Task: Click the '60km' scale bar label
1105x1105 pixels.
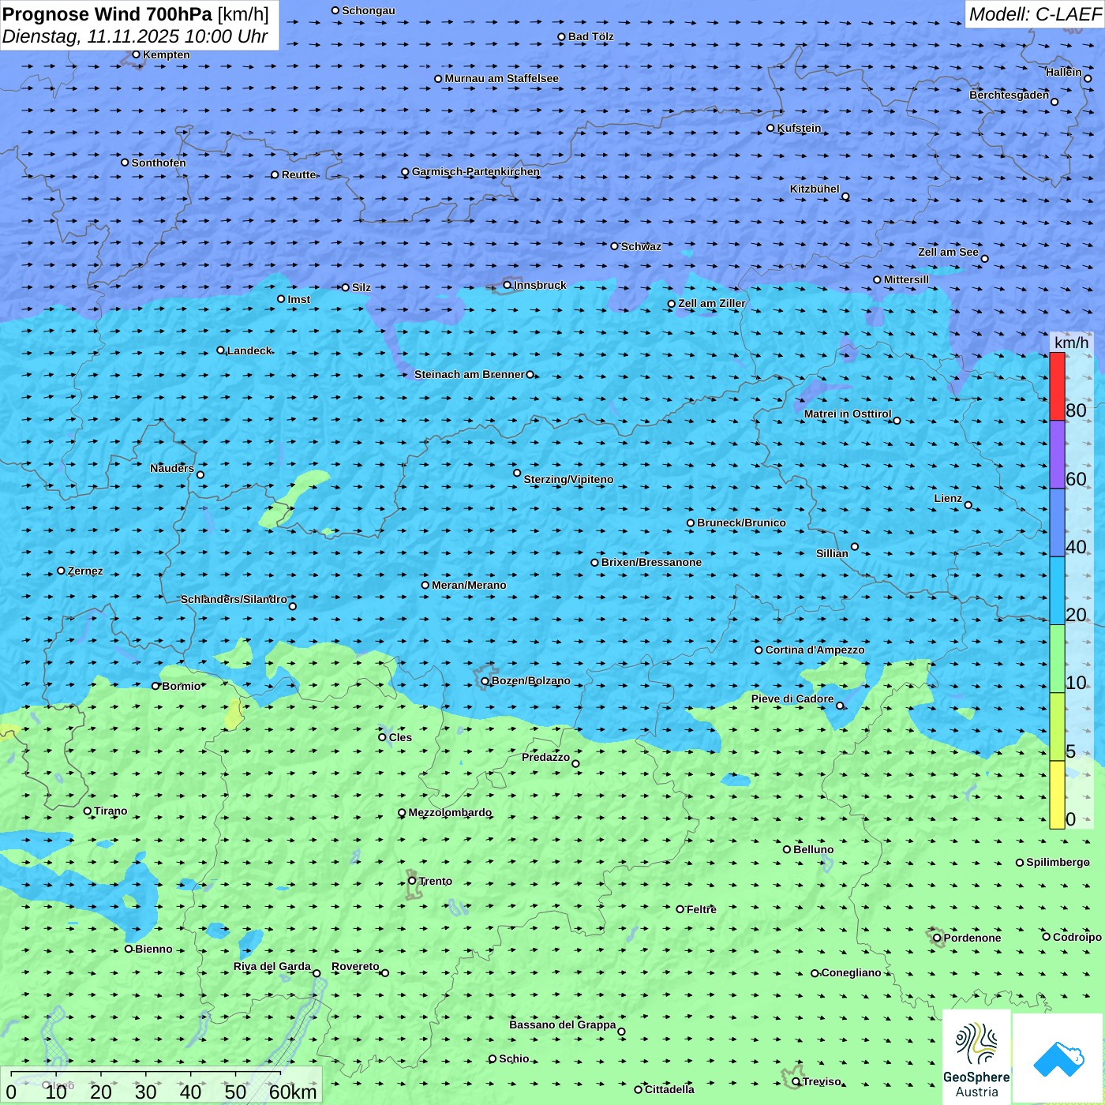Action: pyautogui.click(x=293, y=1092)
